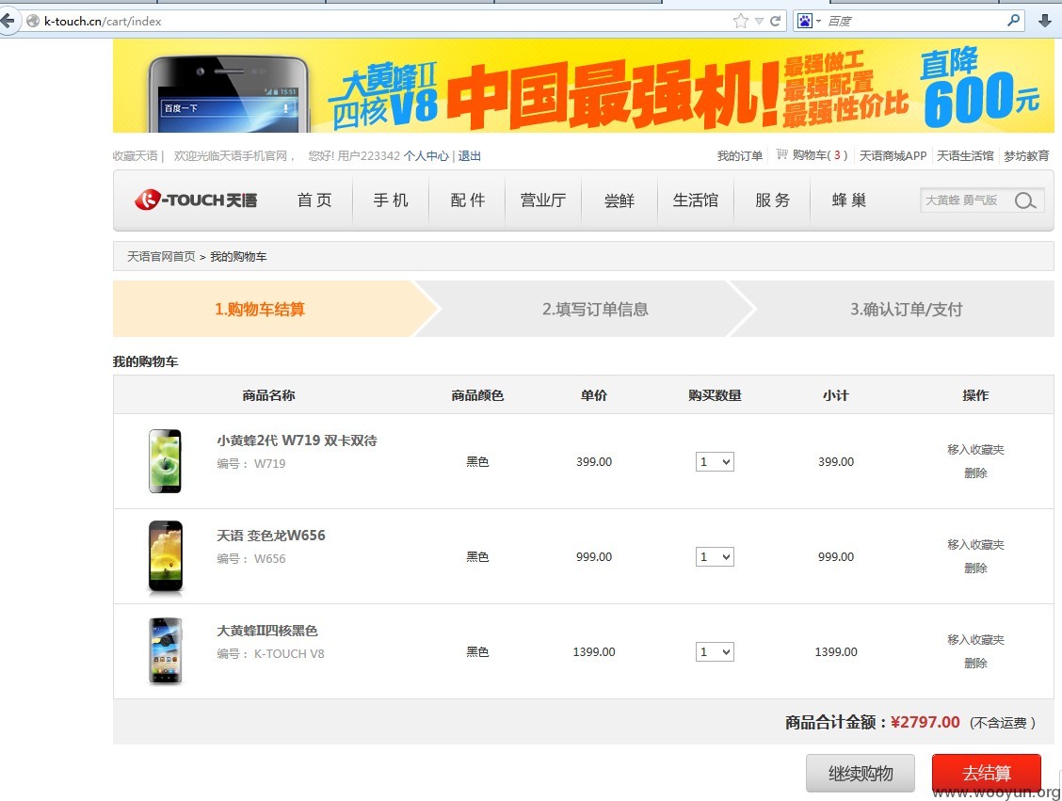Click the browser 百度 search input field
The width and height of the screenshot is (1062, 801).
(914, 21)
